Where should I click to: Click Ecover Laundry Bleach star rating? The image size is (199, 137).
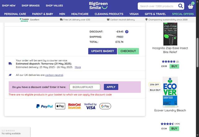(x=168, y=124)
